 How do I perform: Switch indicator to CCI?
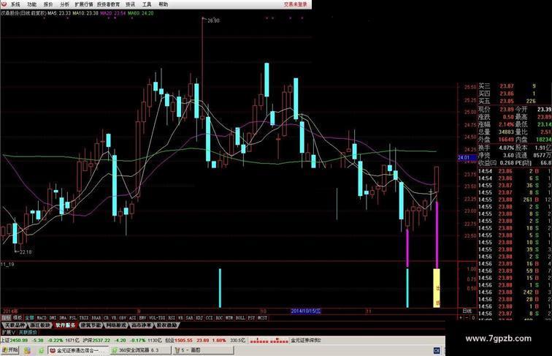209,317
